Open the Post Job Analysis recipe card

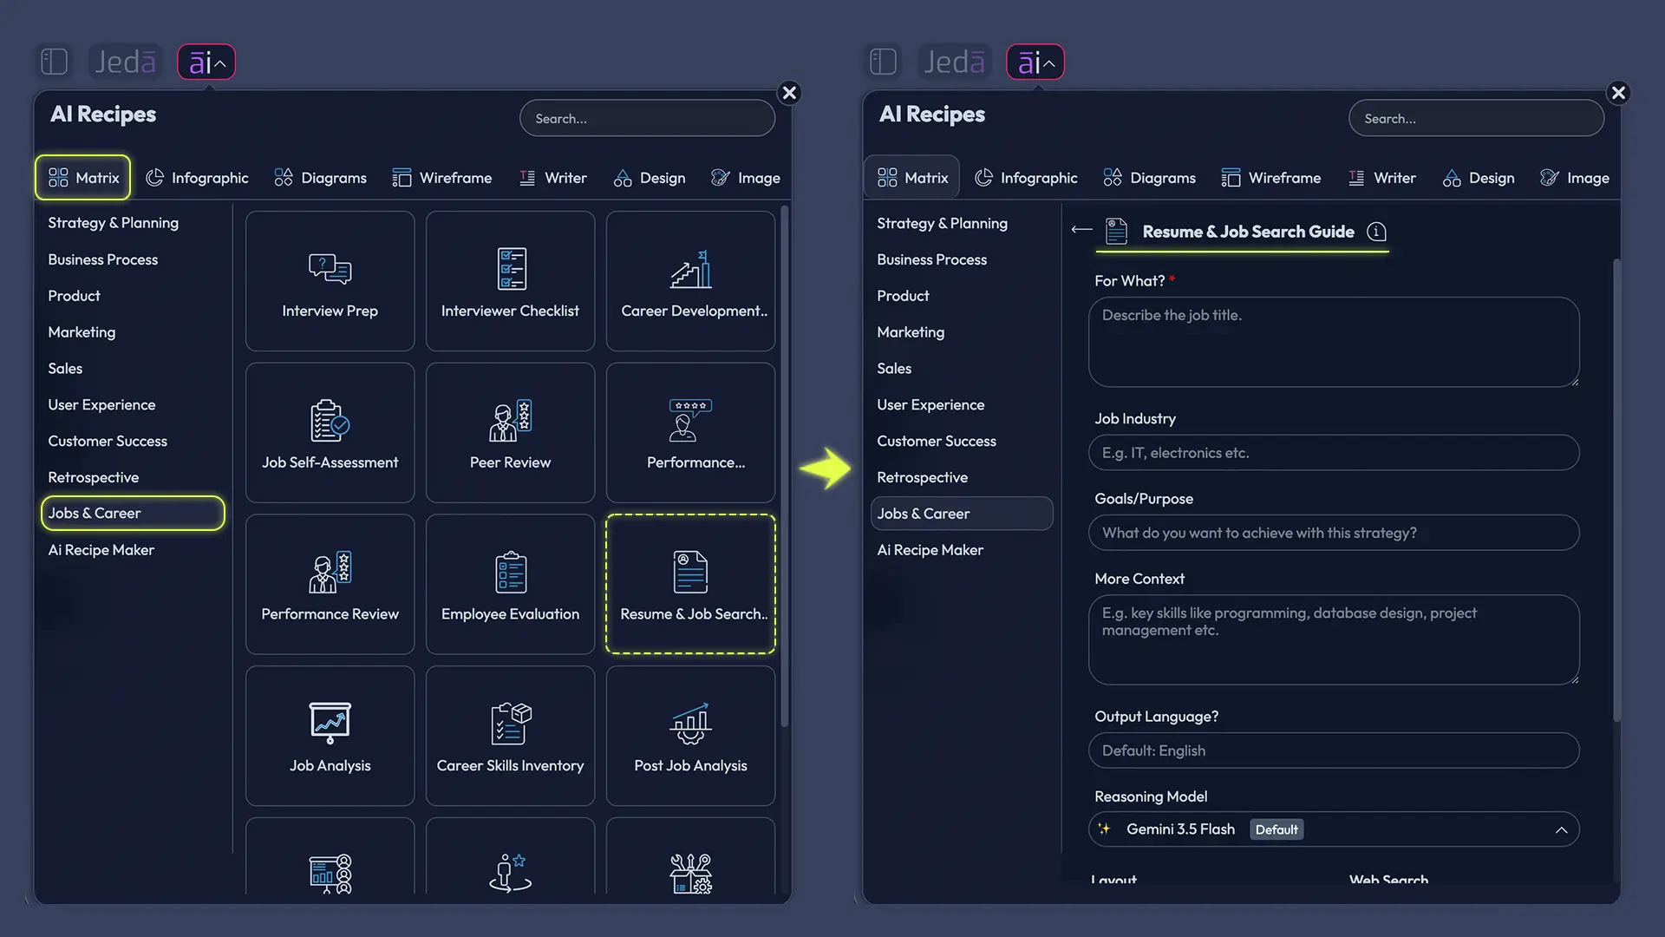(x=690, y=737)
